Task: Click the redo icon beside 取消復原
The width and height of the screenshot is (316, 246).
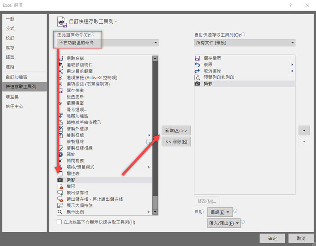Action: (197, 71)
